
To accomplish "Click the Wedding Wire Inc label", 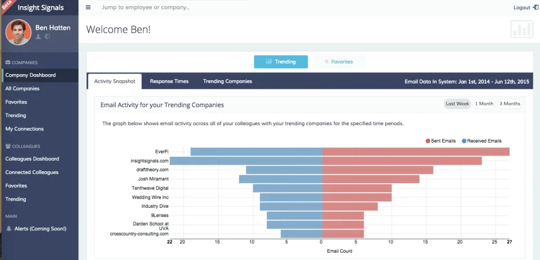I will [150, 198].
